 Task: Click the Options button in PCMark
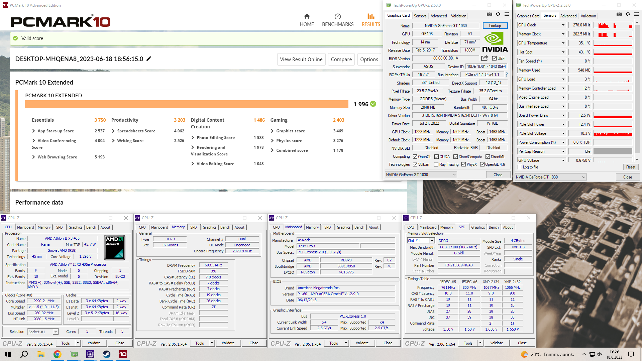click(369, 59)
